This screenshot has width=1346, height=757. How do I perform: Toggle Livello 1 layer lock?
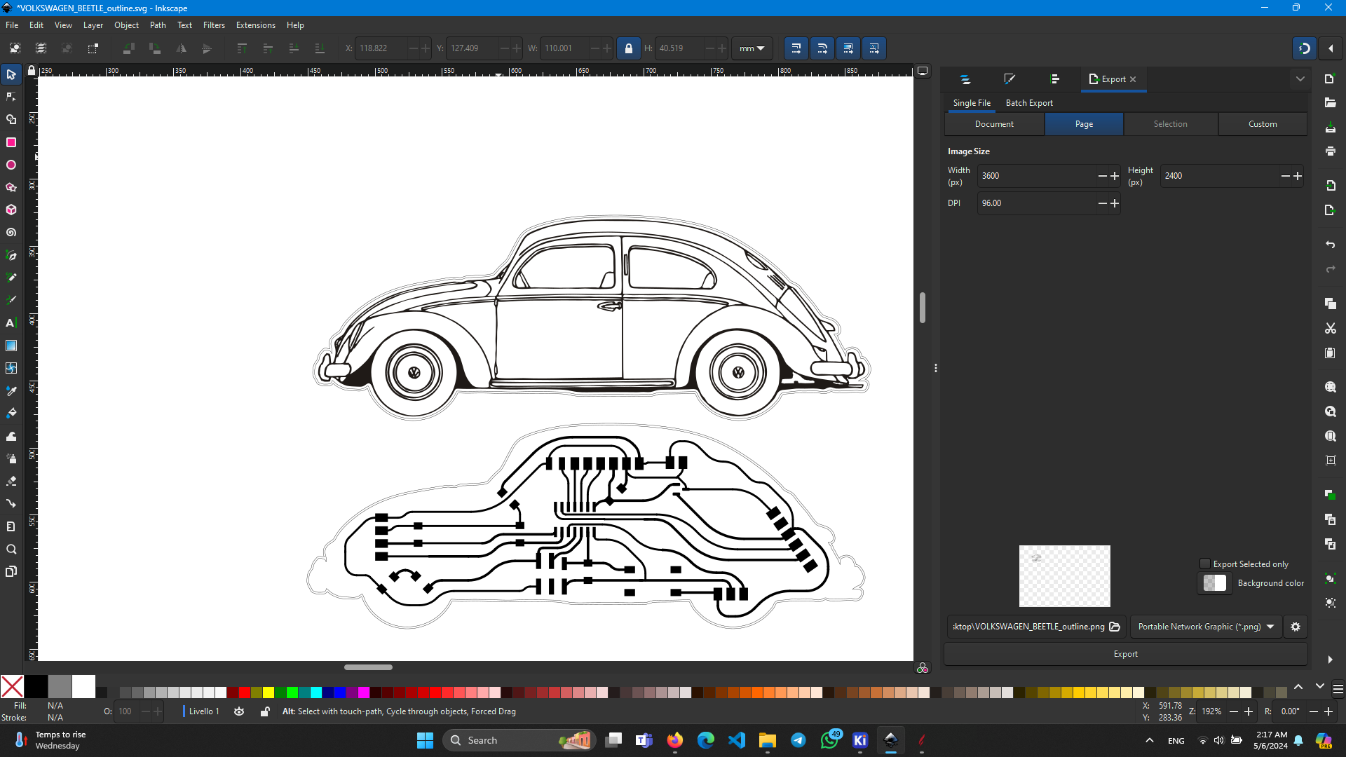tap(265, 711)
